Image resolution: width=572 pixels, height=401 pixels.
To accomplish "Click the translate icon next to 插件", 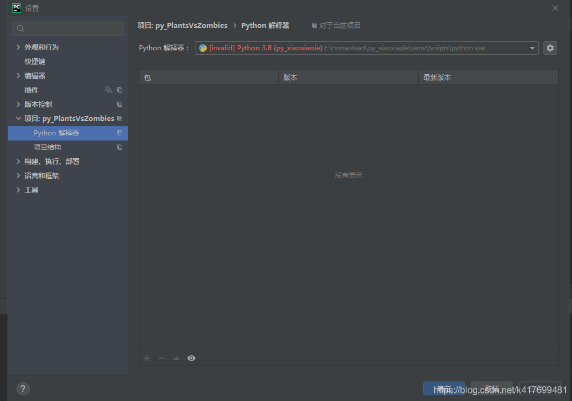I will tap(108, 90).
